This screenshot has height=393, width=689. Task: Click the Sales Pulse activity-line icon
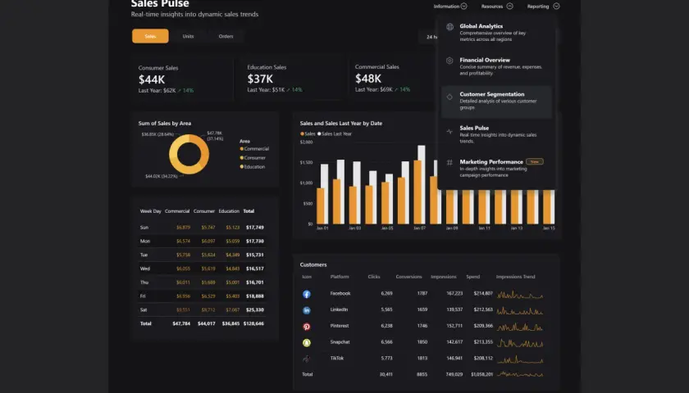coord(449,131)
